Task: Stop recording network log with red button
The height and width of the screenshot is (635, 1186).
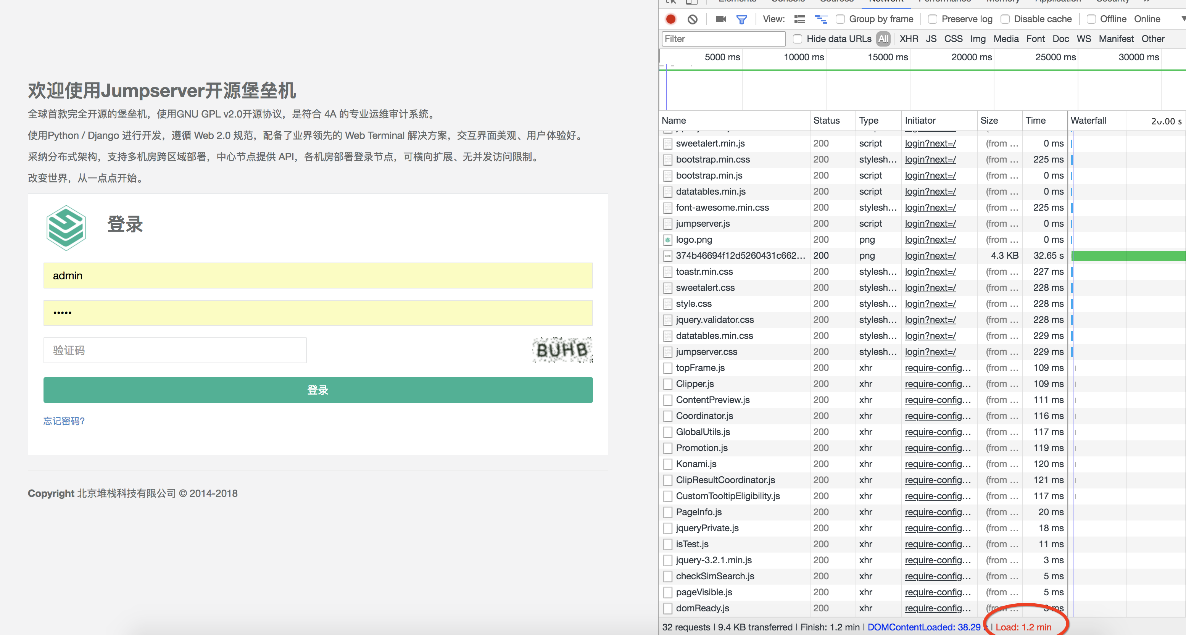Action: pyautogui.click(x=670, y=19)
